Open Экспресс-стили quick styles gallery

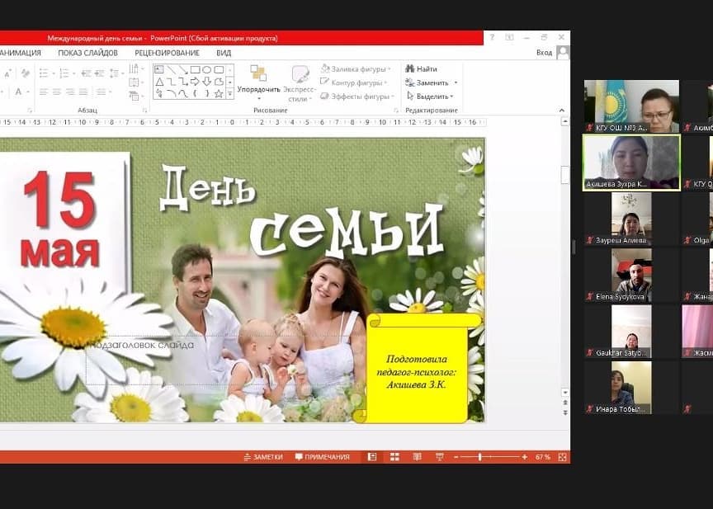(x=300, y=82)
